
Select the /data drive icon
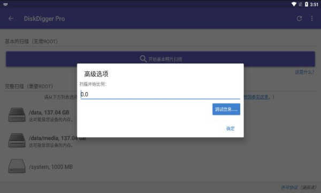click(17, 115)
